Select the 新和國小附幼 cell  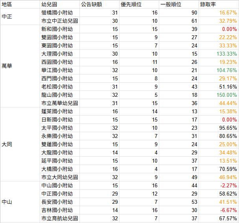point(60,29)
